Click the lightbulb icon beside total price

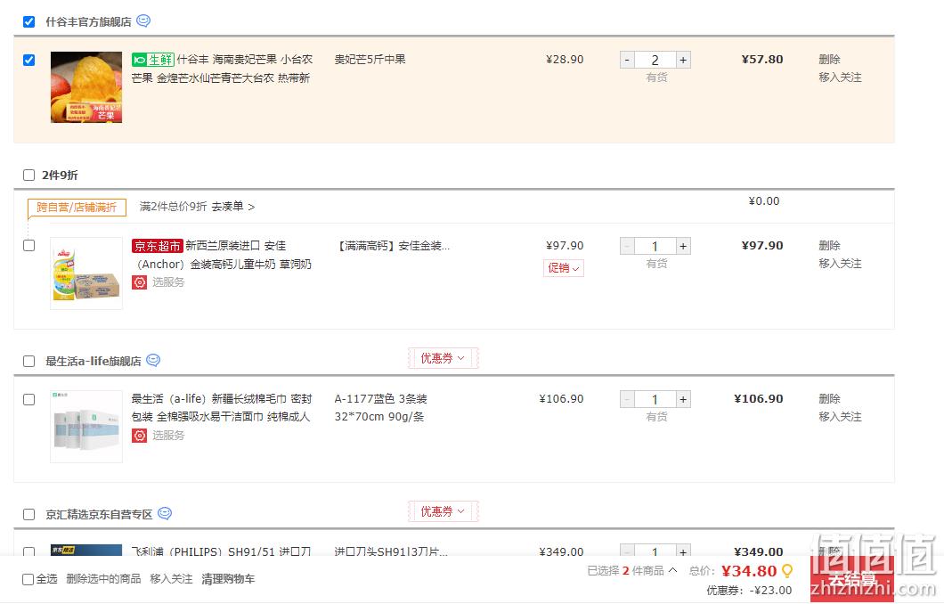click(787, 571)
